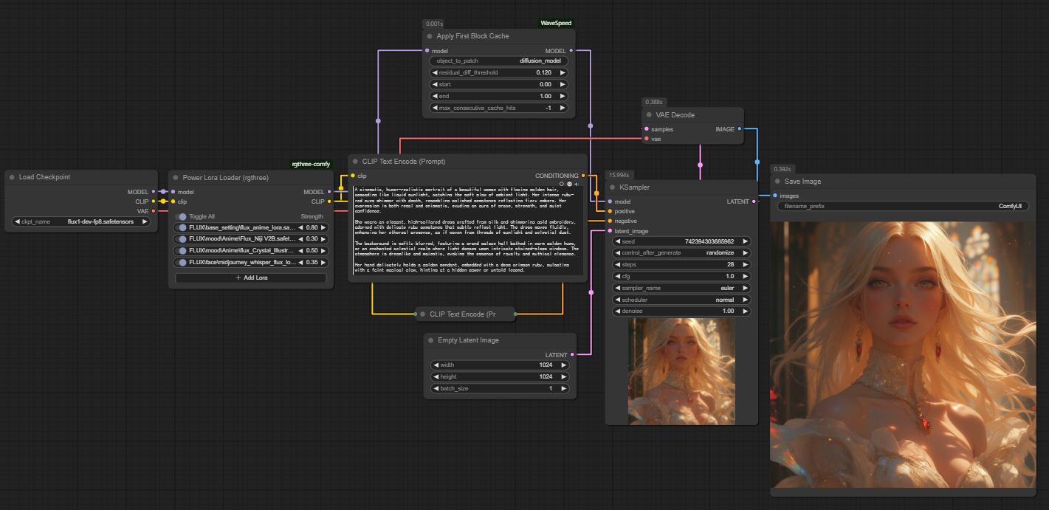This screenshot has height=510, width=1049.
Task: Collapse the VAE Decode node dot
Action: coord(650,114)
